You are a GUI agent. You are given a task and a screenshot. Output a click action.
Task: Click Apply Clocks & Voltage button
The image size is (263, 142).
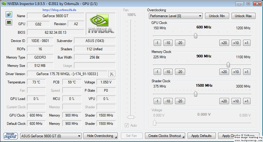click(239, 136)
